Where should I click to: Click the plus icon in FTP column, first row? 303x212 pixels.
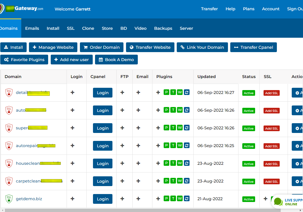(x=122, y=92)
